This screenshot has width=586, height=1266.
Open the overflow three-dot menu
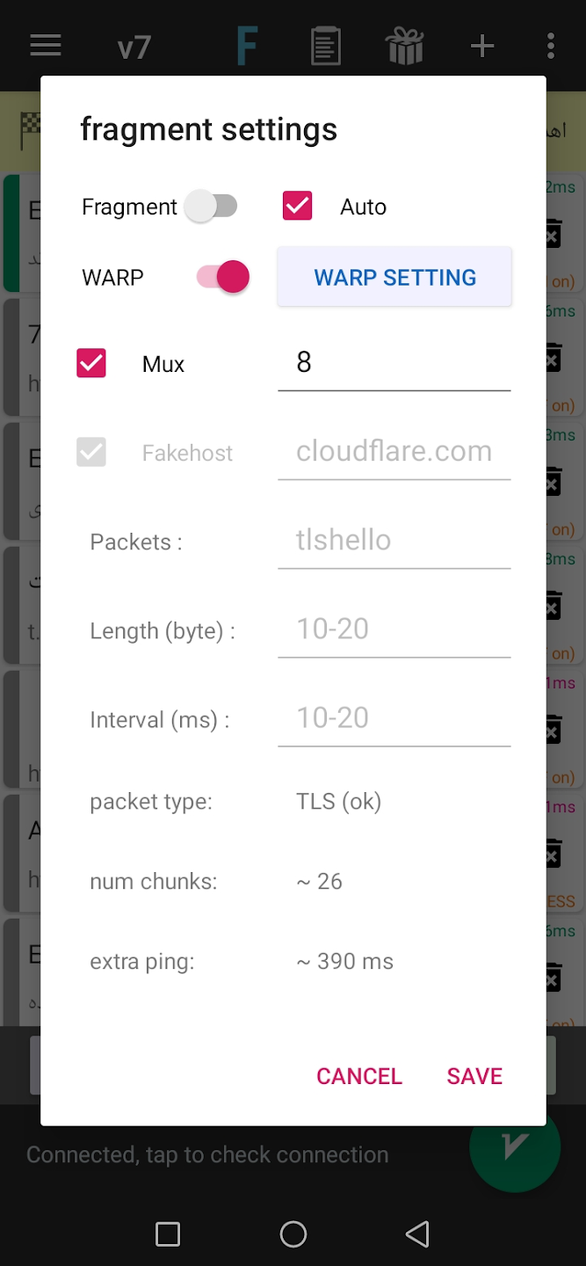pos(551,46)
